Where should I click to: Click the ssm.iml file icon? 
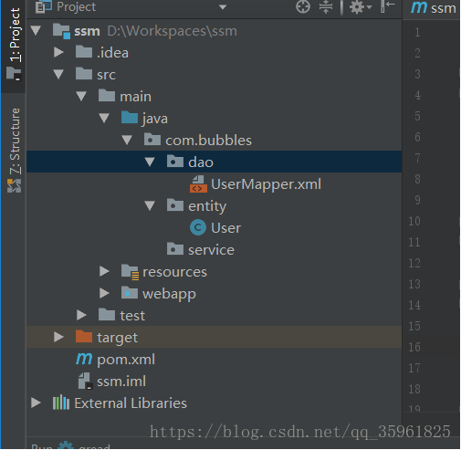coord(86,382)
